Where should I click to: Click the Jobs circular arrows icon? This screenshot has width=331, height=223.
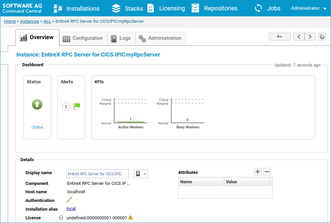(x=258, y=8)
